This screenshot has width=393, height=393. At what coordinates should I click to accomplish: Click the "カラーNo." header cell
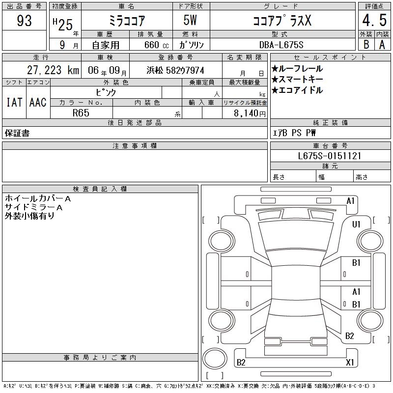tap(81, 103)
